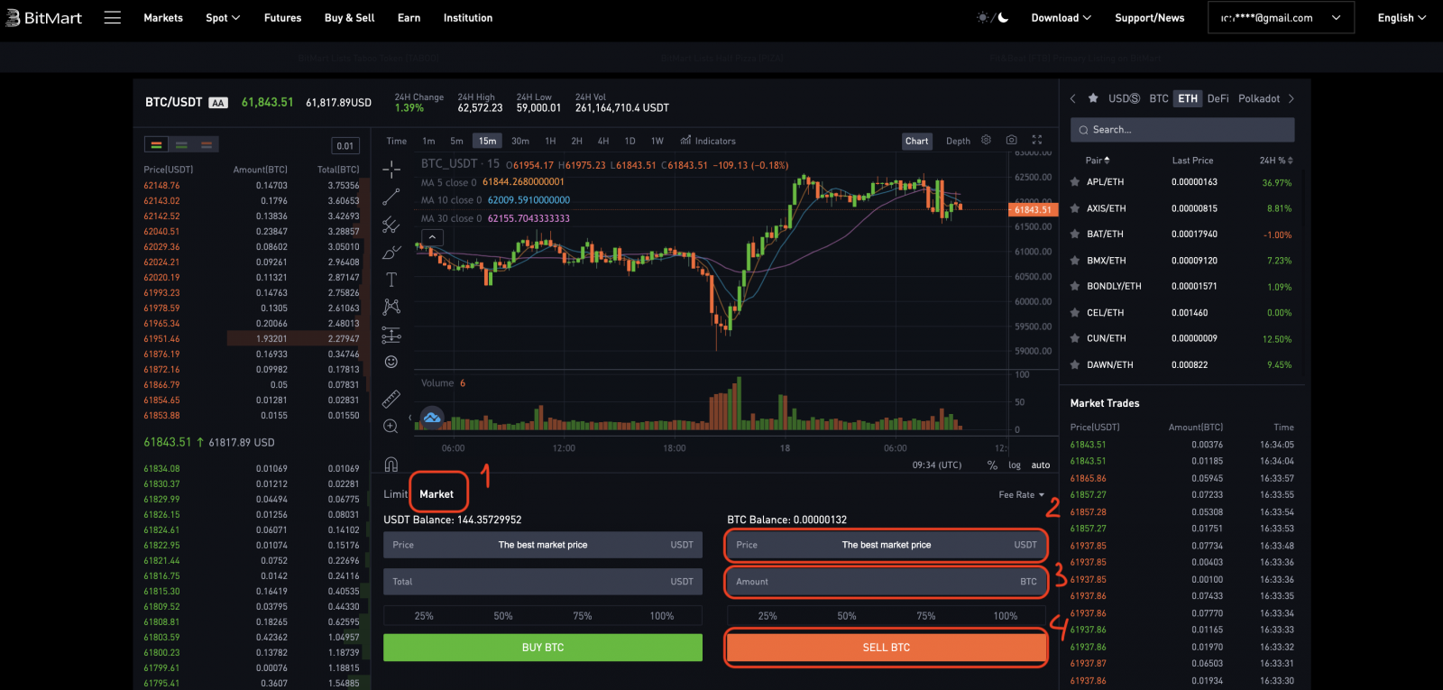Expand the Spot dropdown menu
Viewport: 1443px width, 690px height.
(223, 18)
